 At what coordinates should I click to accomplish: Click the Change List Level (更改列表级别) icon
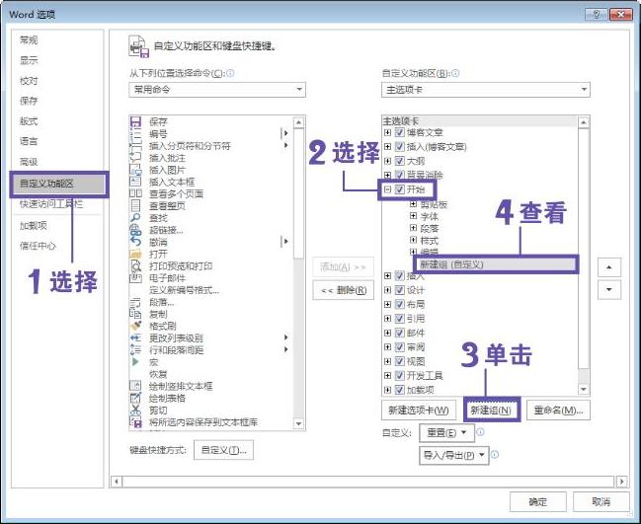[x=135, y=337]
